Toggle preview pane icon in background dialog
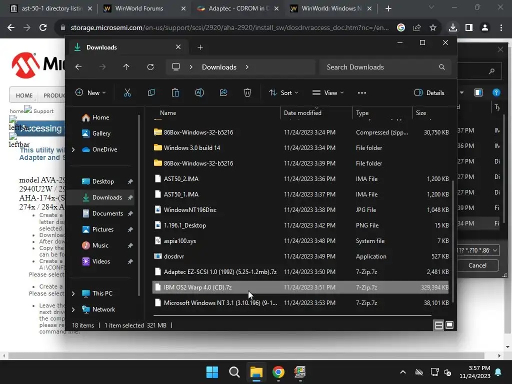Image resolution: width=512 pixels, height=384 pixels. coord(478,92)
